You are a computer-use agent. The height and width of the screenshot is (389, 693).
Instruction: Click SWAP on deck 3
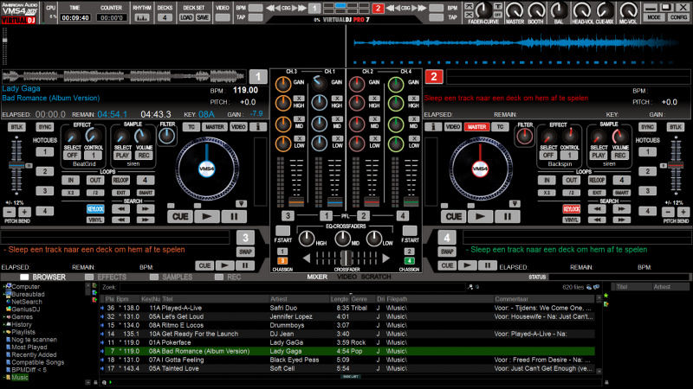click(245, 252)
